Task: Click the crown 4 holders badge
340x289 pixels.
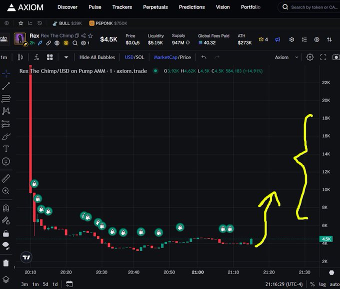Action: [x=263, y=39]
